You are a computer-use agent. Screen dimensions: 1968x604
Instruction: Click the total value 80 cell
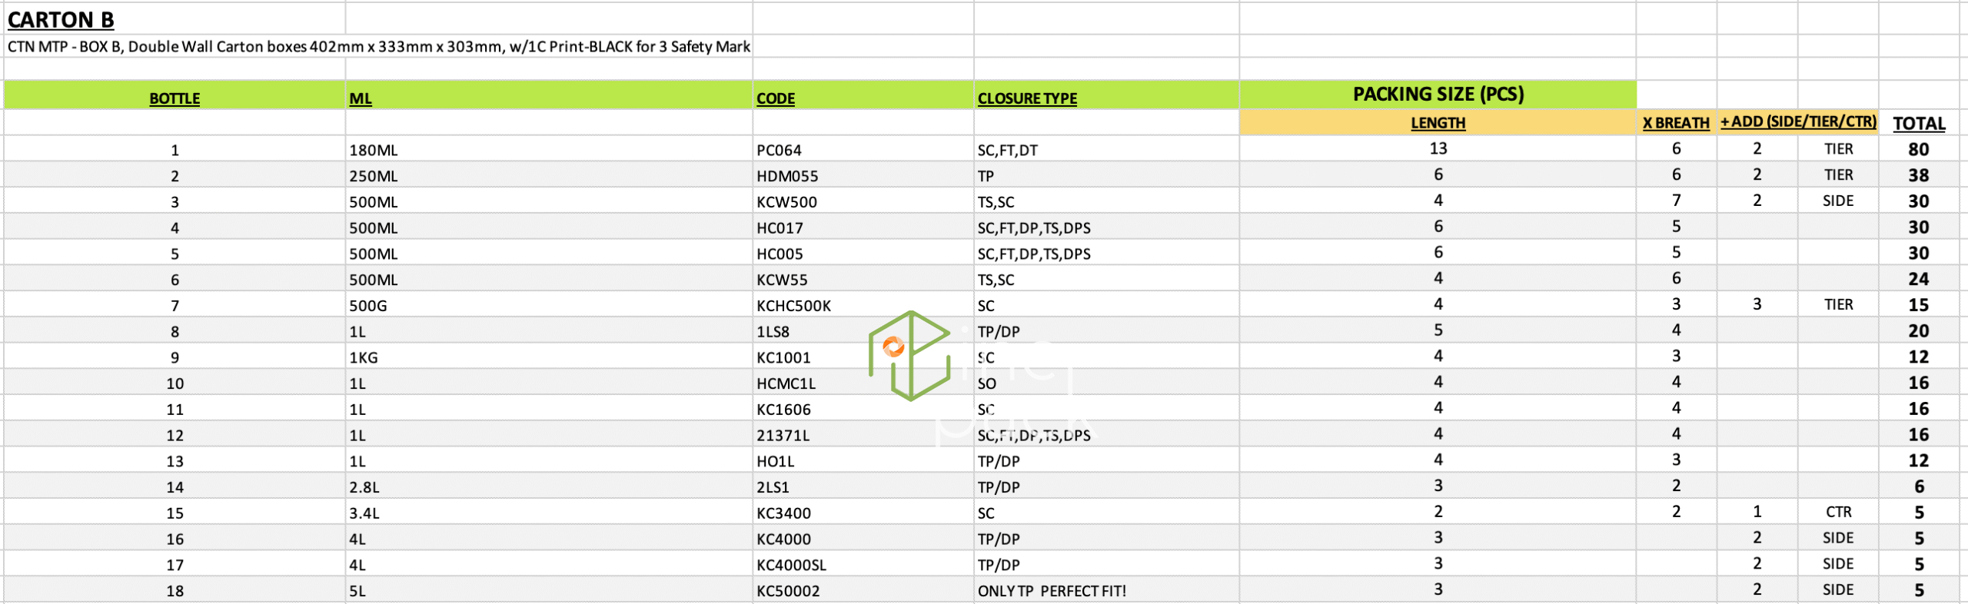[x=1918, y=149]
